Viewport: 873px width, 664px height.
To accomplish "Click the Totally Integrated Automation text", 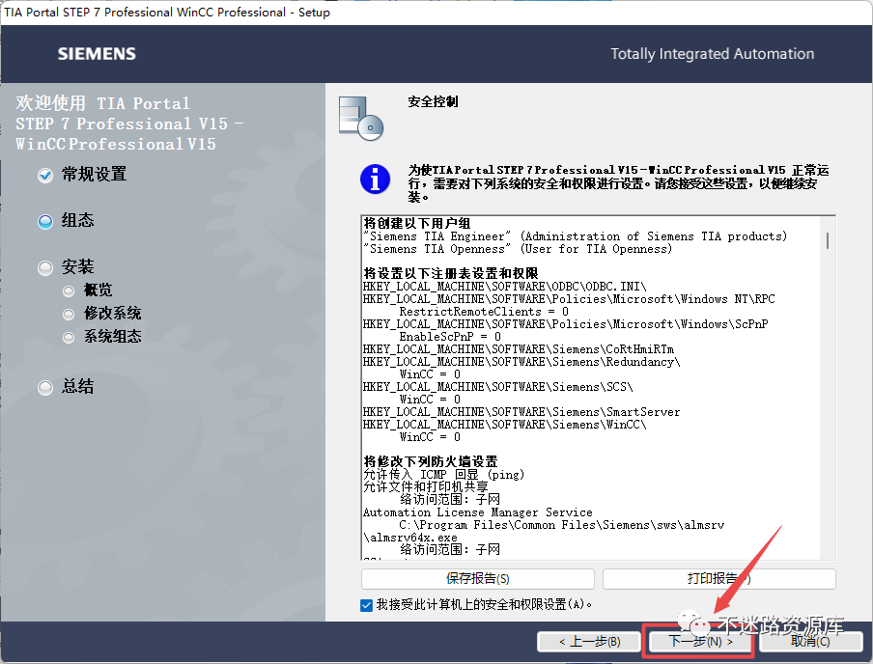I will point(712,53).
